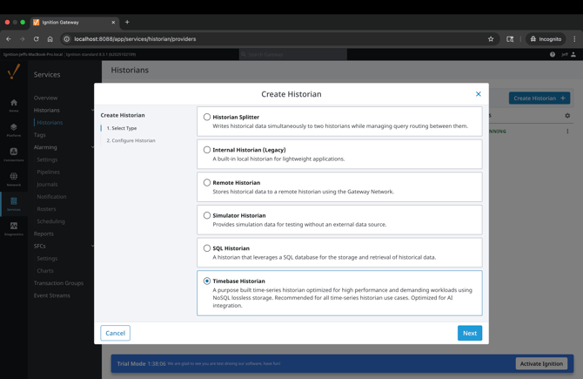Image resolution: width=583 pixels, height=379 pixels.
Task: Open the Home section in left sidebar
Action: point(14,105)
